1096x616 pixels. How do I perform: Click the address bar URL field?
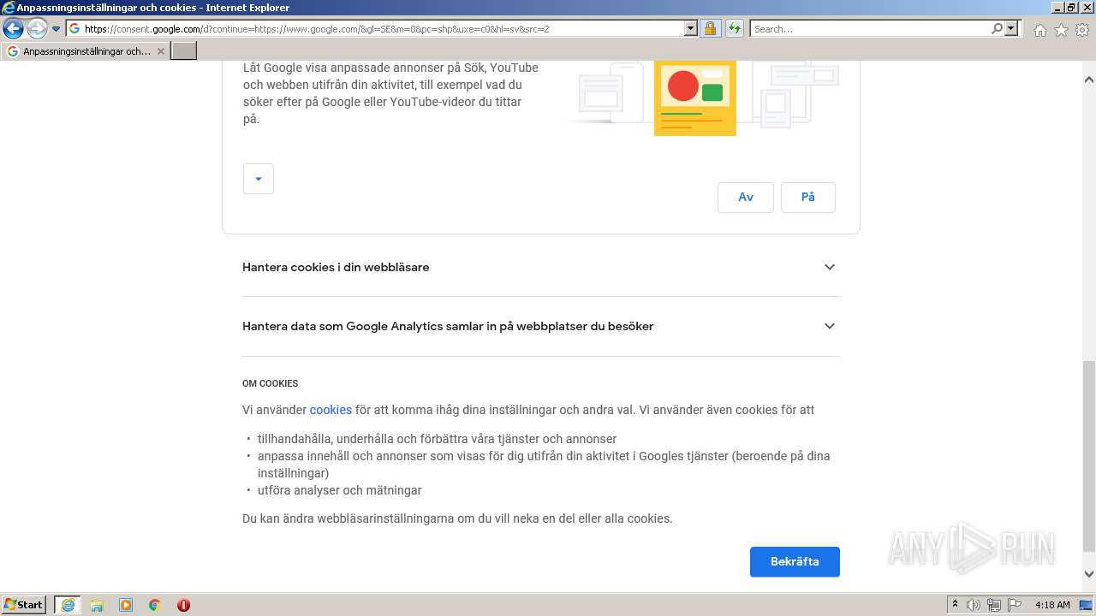pos(375,29)
